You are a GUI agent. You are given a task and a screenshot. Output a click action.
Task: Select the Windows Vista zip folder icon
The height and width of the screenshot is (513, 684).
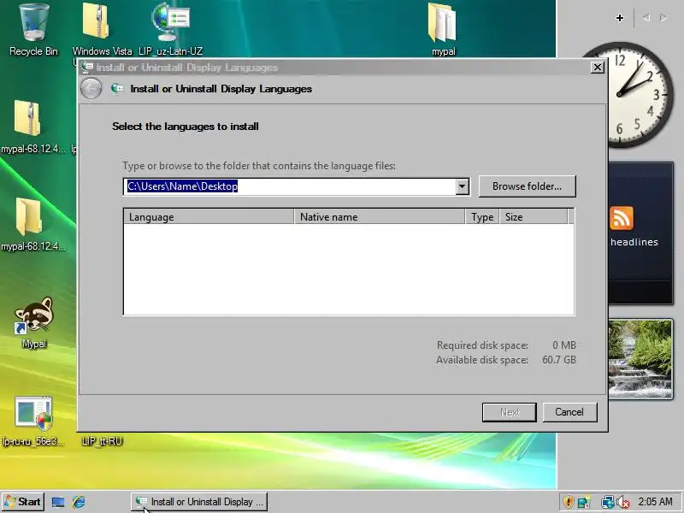pos(96,21)
